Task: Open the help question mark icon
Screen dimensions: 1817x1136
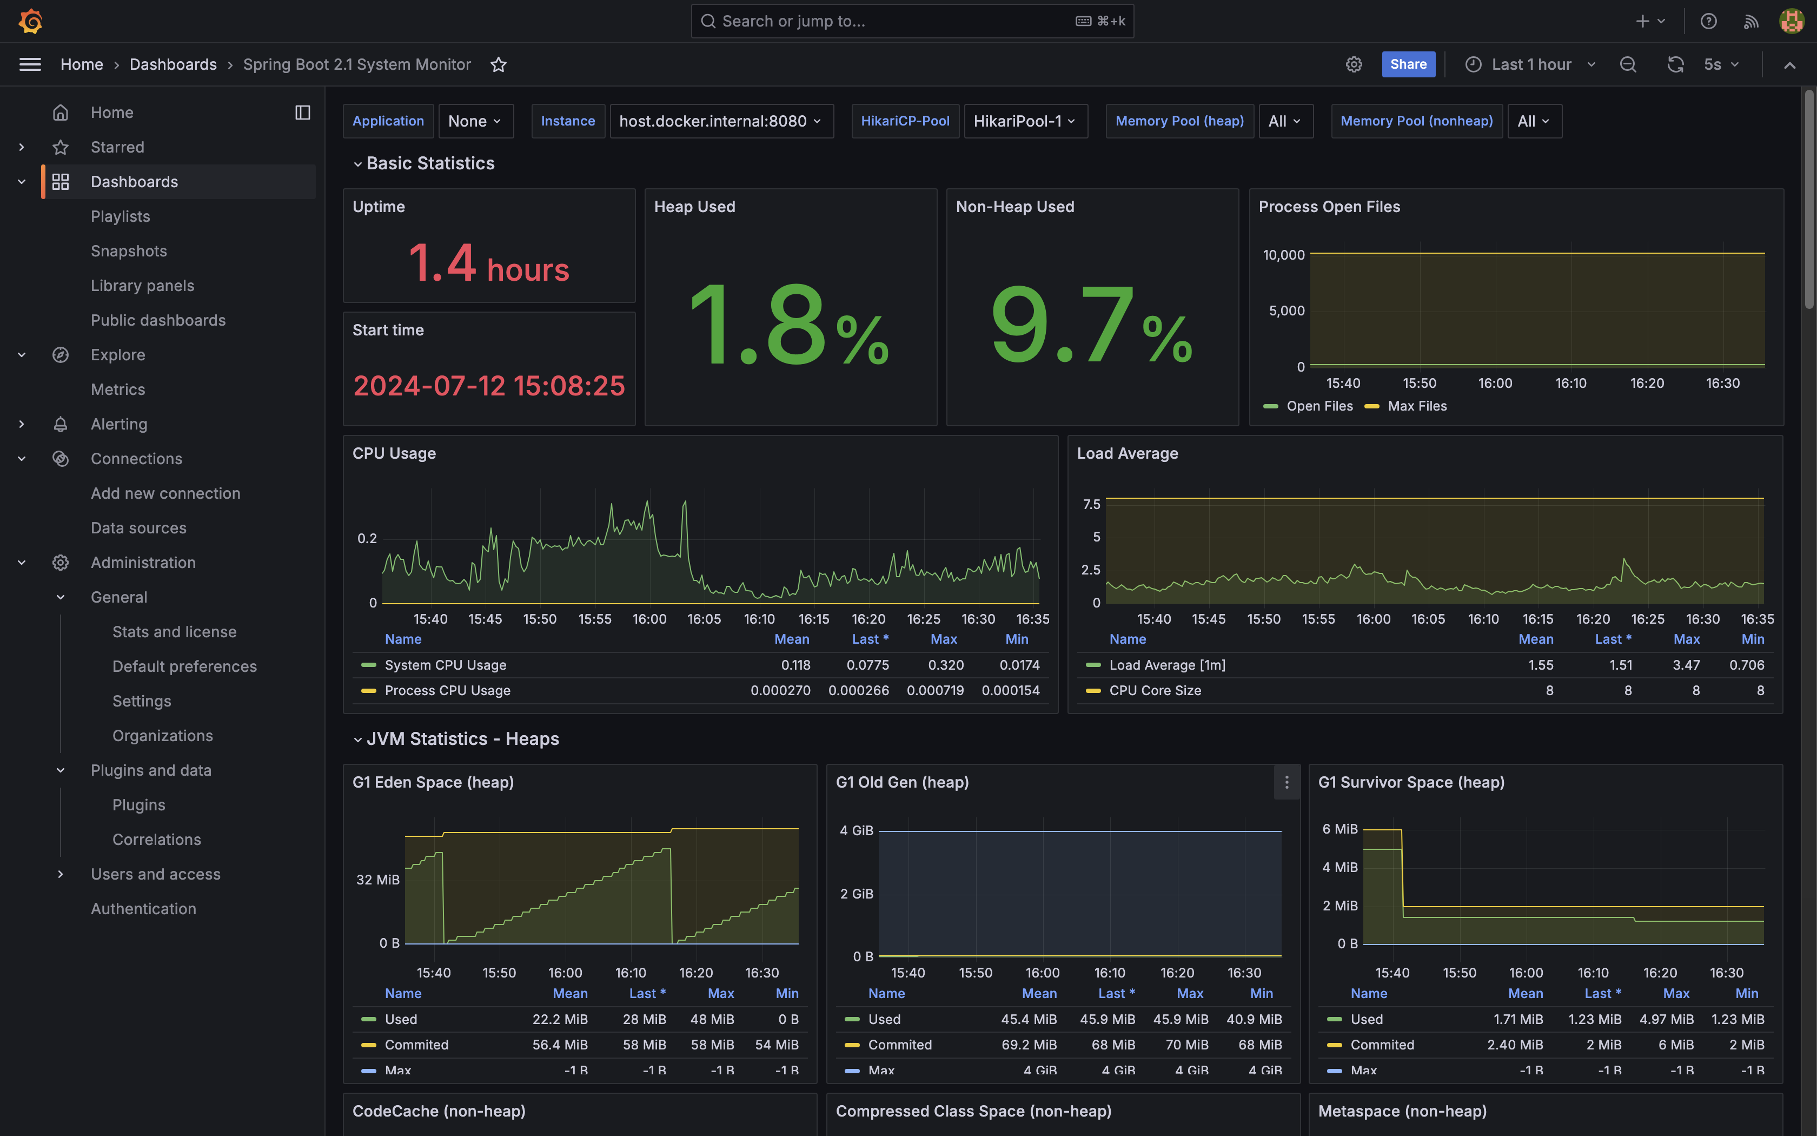Action: [x=1709, y=21]
